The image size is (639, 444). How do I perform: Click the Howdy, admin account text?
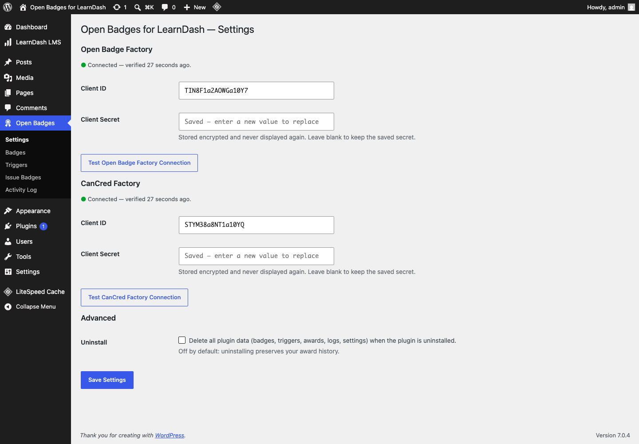pos(606,7)
